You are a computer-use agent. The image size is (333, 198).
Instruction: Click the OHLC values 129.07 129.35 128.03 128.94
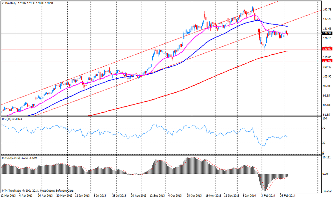[x=36, y=3]
